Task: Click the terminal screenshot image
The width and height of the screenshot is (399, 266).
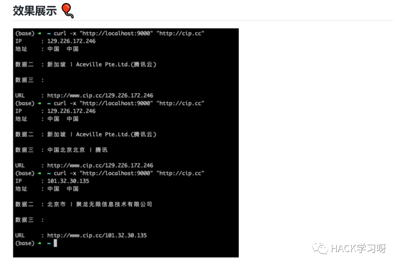Action: 126,143
